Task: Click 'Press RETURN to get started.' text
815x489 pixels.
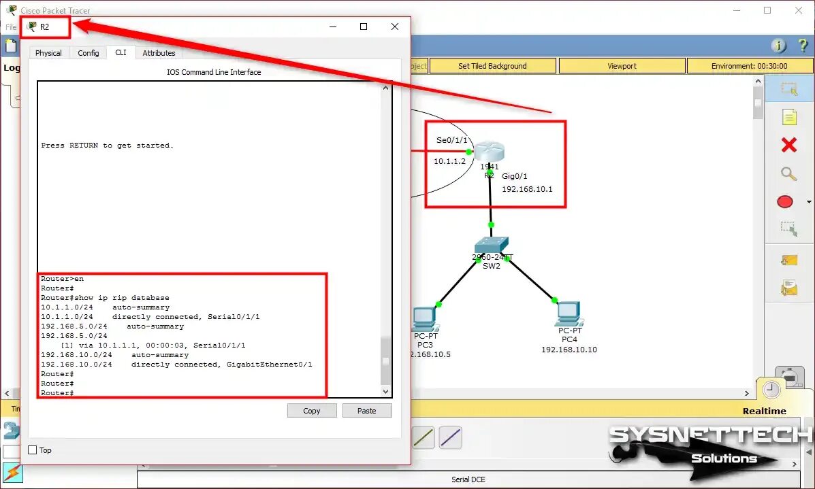Action: pos(108,146)
